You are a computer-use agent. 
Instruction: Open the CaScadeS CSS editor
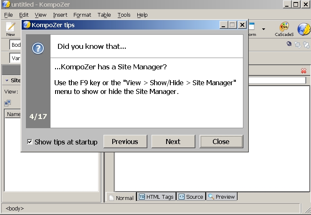(284, 29)
